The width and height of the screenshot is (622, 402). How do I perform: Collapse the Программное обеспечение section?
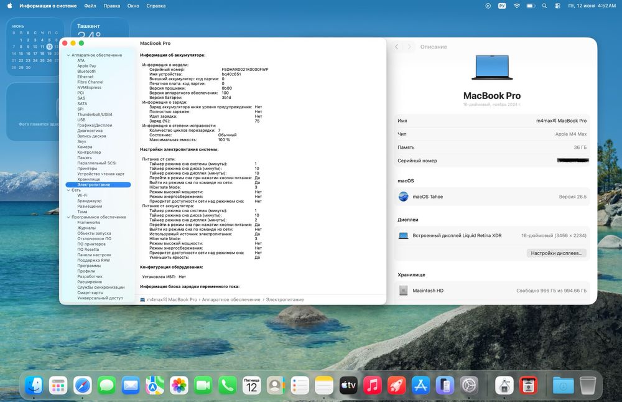(x=68, y=217)
